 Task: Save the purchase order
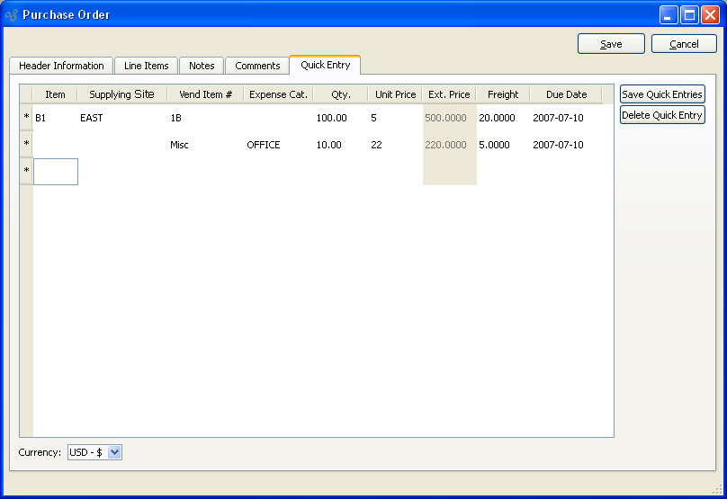point(611,44)
